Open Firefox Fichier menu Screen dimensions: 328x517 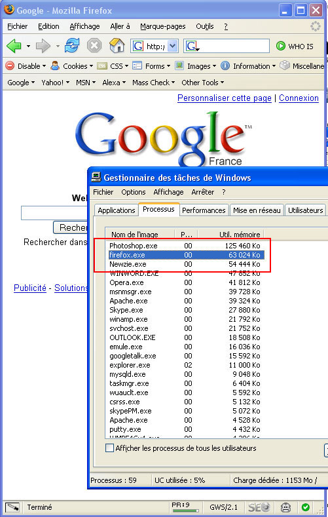point(18,26)
